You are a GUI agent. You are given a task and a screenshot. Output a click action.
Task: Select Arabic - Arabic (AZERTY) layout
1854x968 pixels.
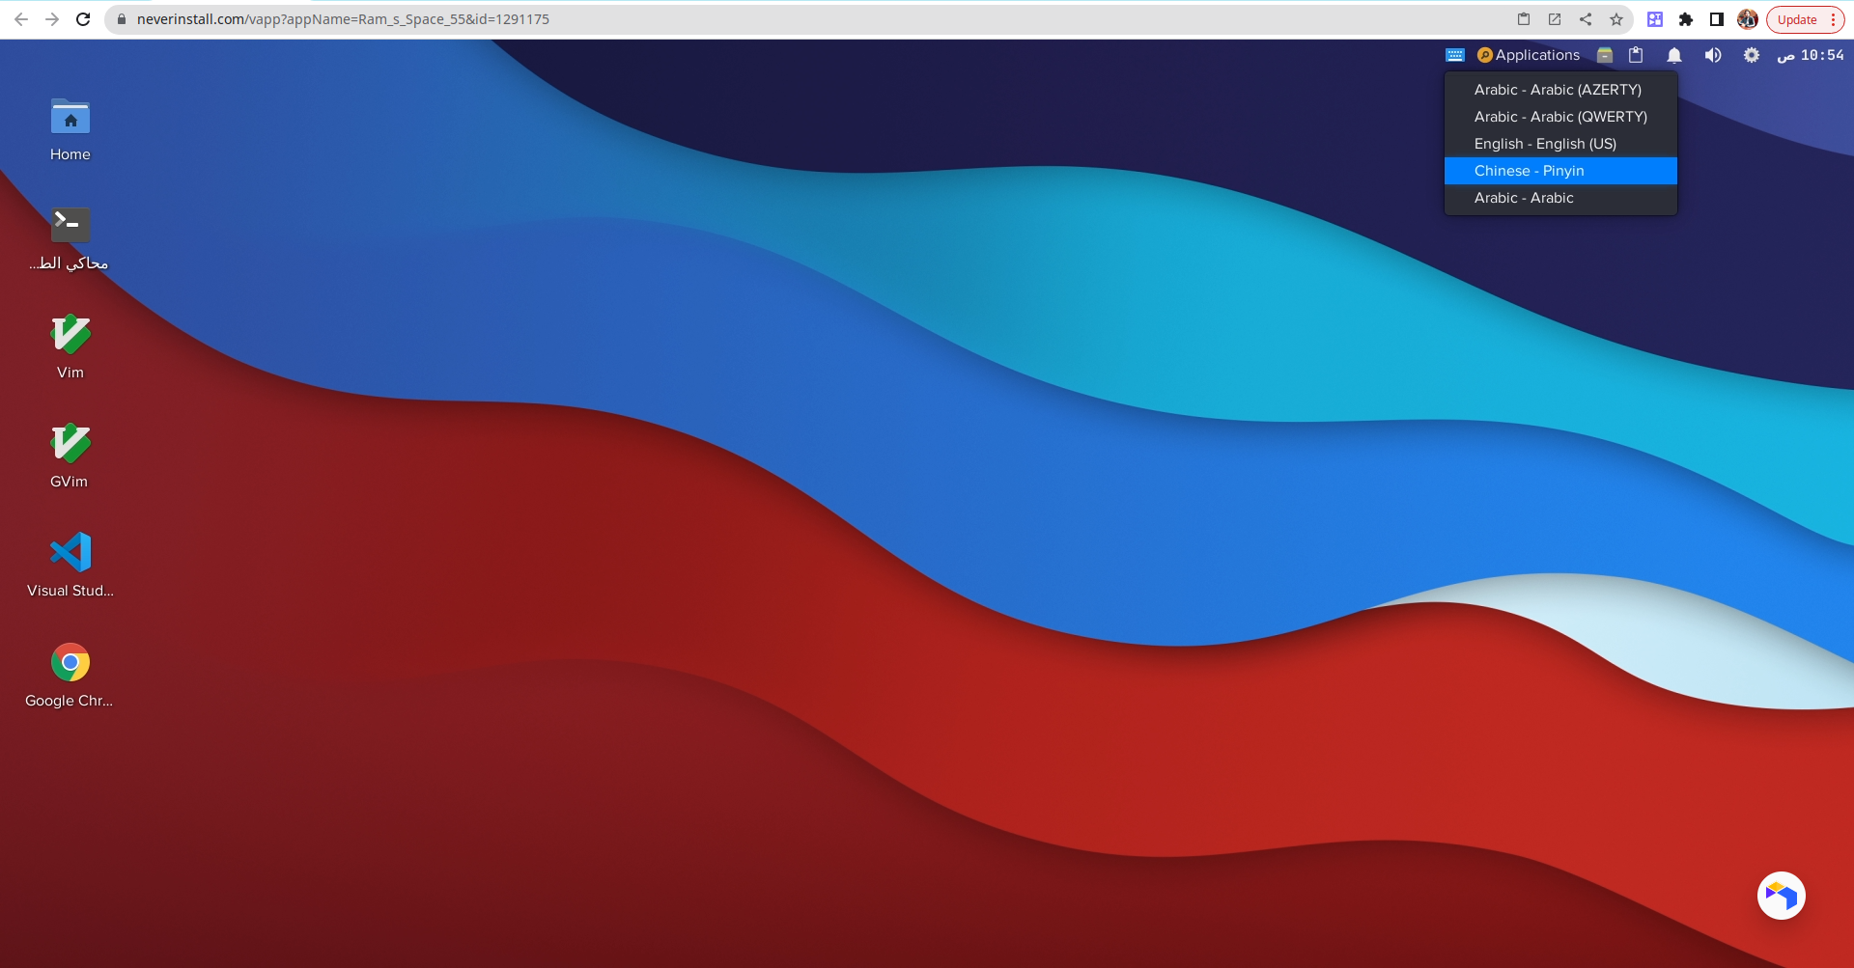point(1557,90)
